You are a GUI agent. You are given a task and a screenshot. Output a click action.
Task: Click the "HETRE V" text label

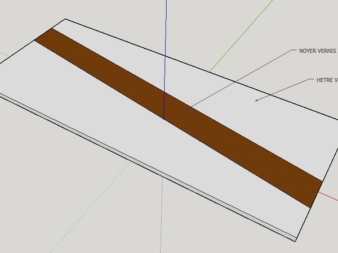323,80
